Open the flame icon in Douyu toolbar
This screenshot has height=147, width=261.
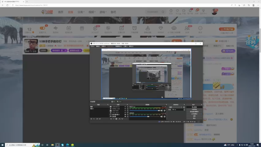click(x=95, y=28)
